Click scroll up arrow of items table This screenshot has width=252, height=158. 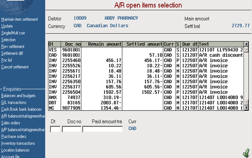[246, 50]
